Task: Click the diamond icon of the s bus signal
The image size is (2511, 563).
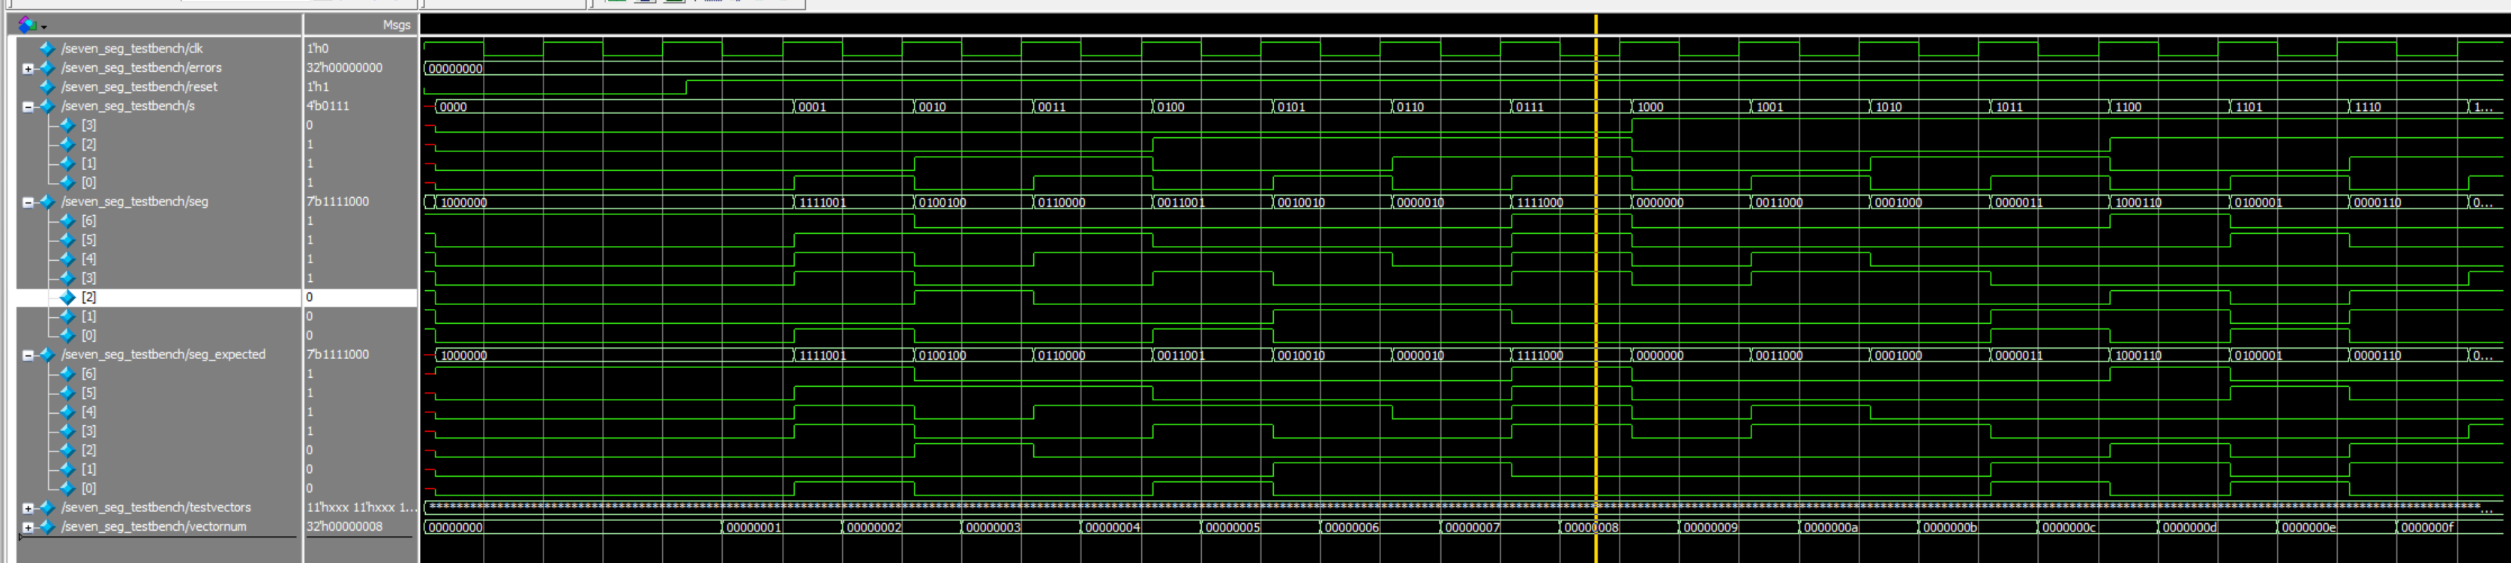Action: coord(46,106)
